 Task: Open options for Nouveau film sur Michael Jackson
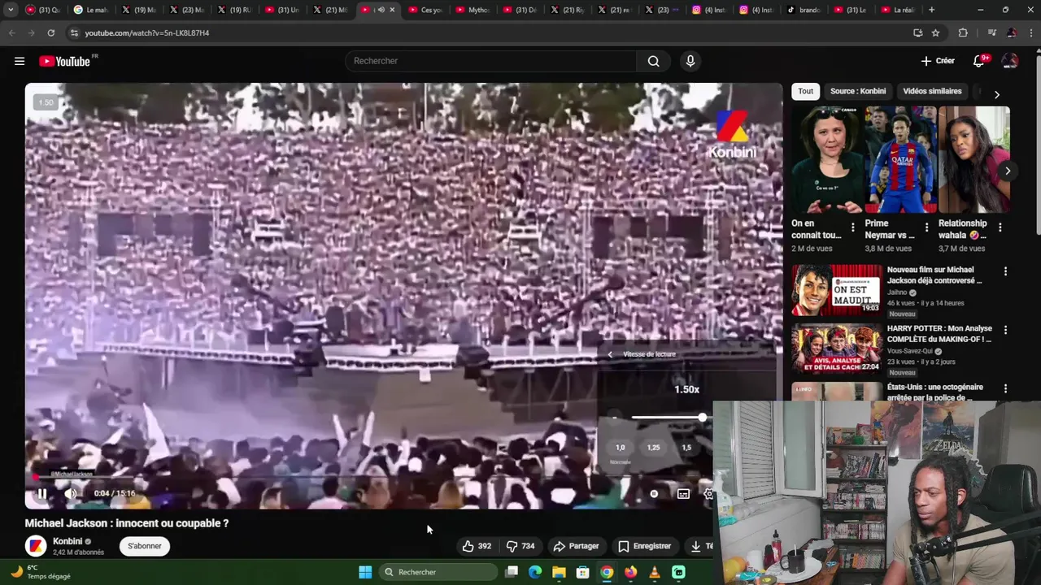(1005, 271)
